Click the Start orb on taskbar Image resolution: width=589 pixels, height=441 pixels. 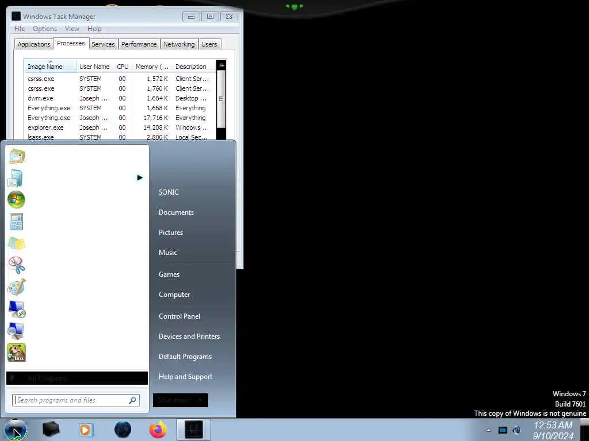16,430
